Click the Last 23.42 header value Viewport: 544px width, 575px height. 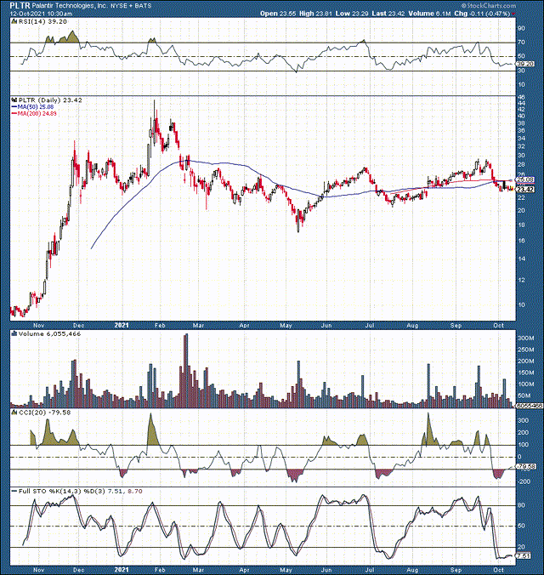[388, 14]
